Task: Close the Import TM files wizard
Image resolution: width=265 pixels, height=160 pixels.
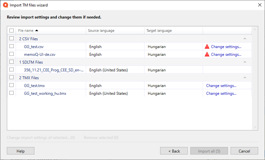Action: (259, 5)
